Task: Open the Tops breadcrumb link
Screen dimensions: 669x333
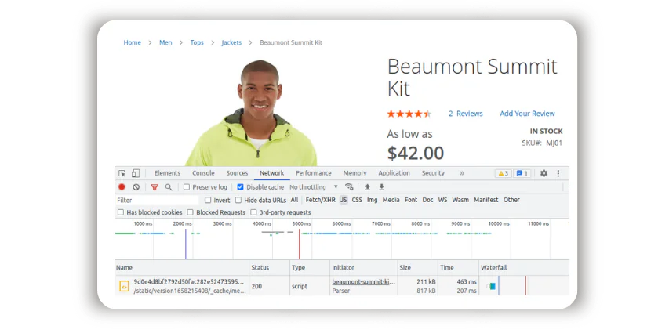Action: (x=197, y=42)
